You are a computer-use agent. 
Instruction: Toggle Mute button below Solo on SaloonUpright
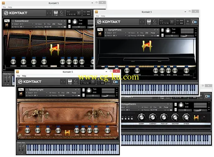click(x=84, y=95)
